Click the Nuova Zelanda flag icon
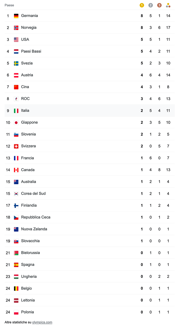The image size is (176, 329). point(16,229)
